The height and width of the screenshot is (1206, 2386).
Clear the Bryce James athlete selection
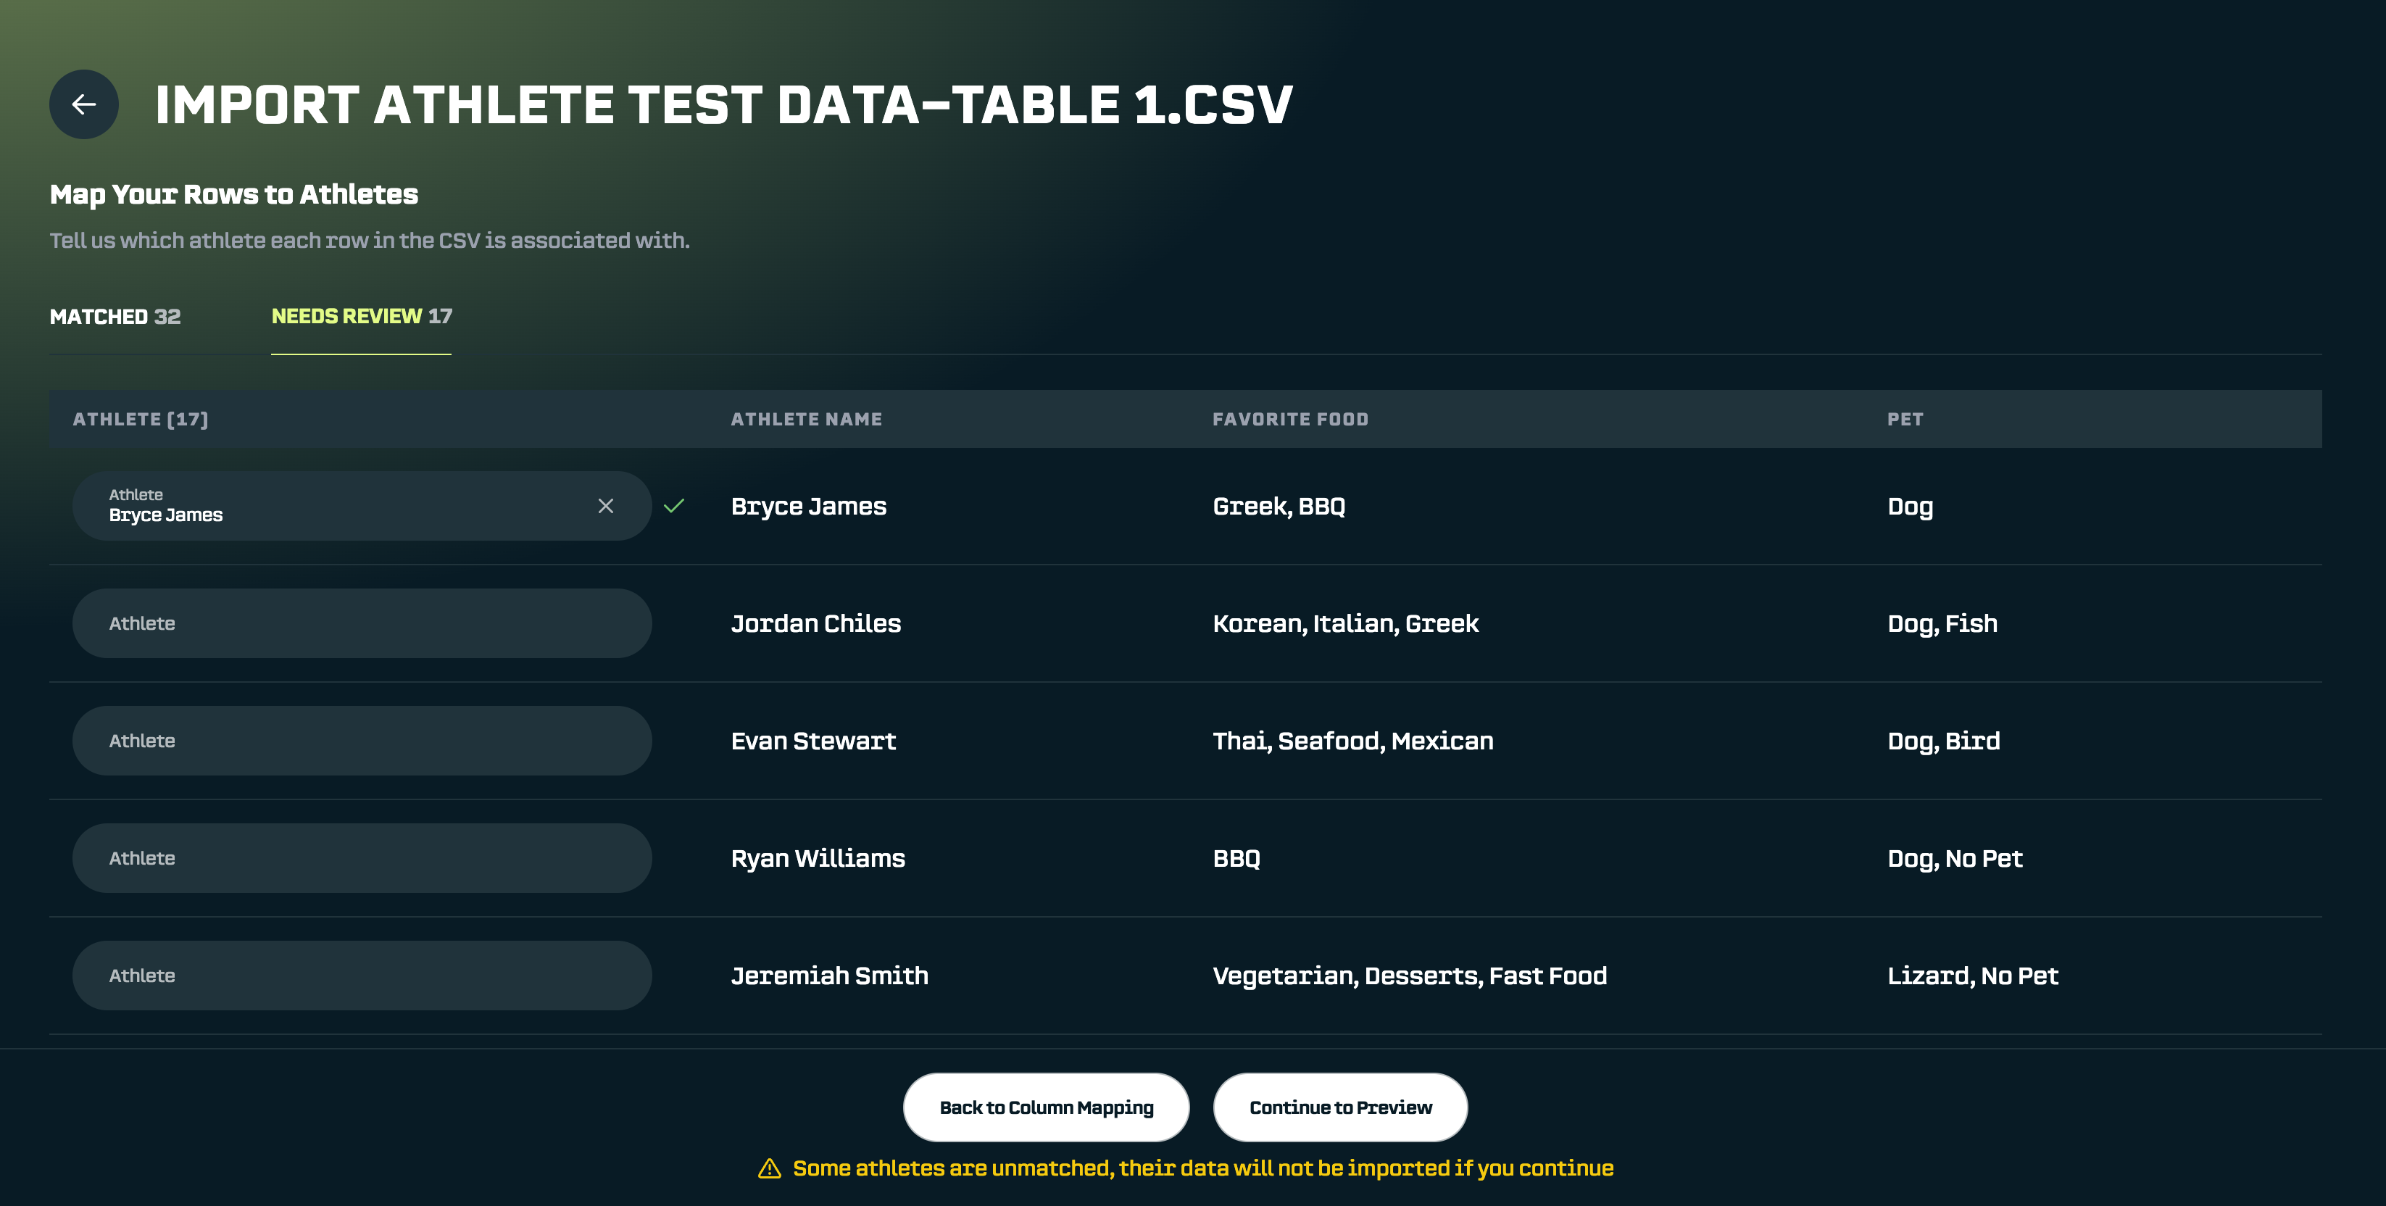[606, 506]
